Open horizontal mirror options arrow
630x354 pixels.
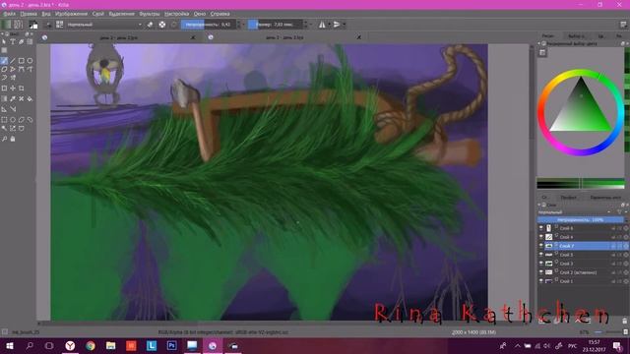(329, 25)
